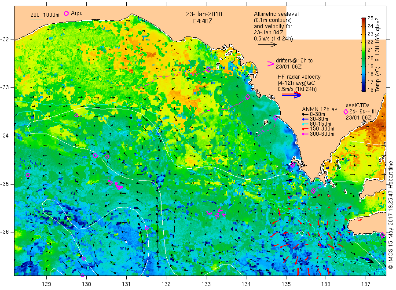Click the cyan 80-150m ANMN arrow legend
Screen dimensions: 396x290
point(305,124)
